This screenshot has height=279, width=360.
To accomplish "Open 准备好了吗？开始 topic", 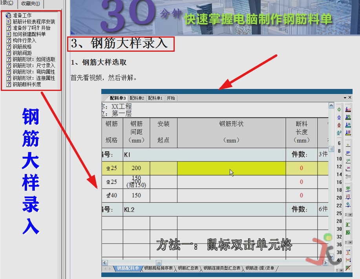I will coord(31,28).
